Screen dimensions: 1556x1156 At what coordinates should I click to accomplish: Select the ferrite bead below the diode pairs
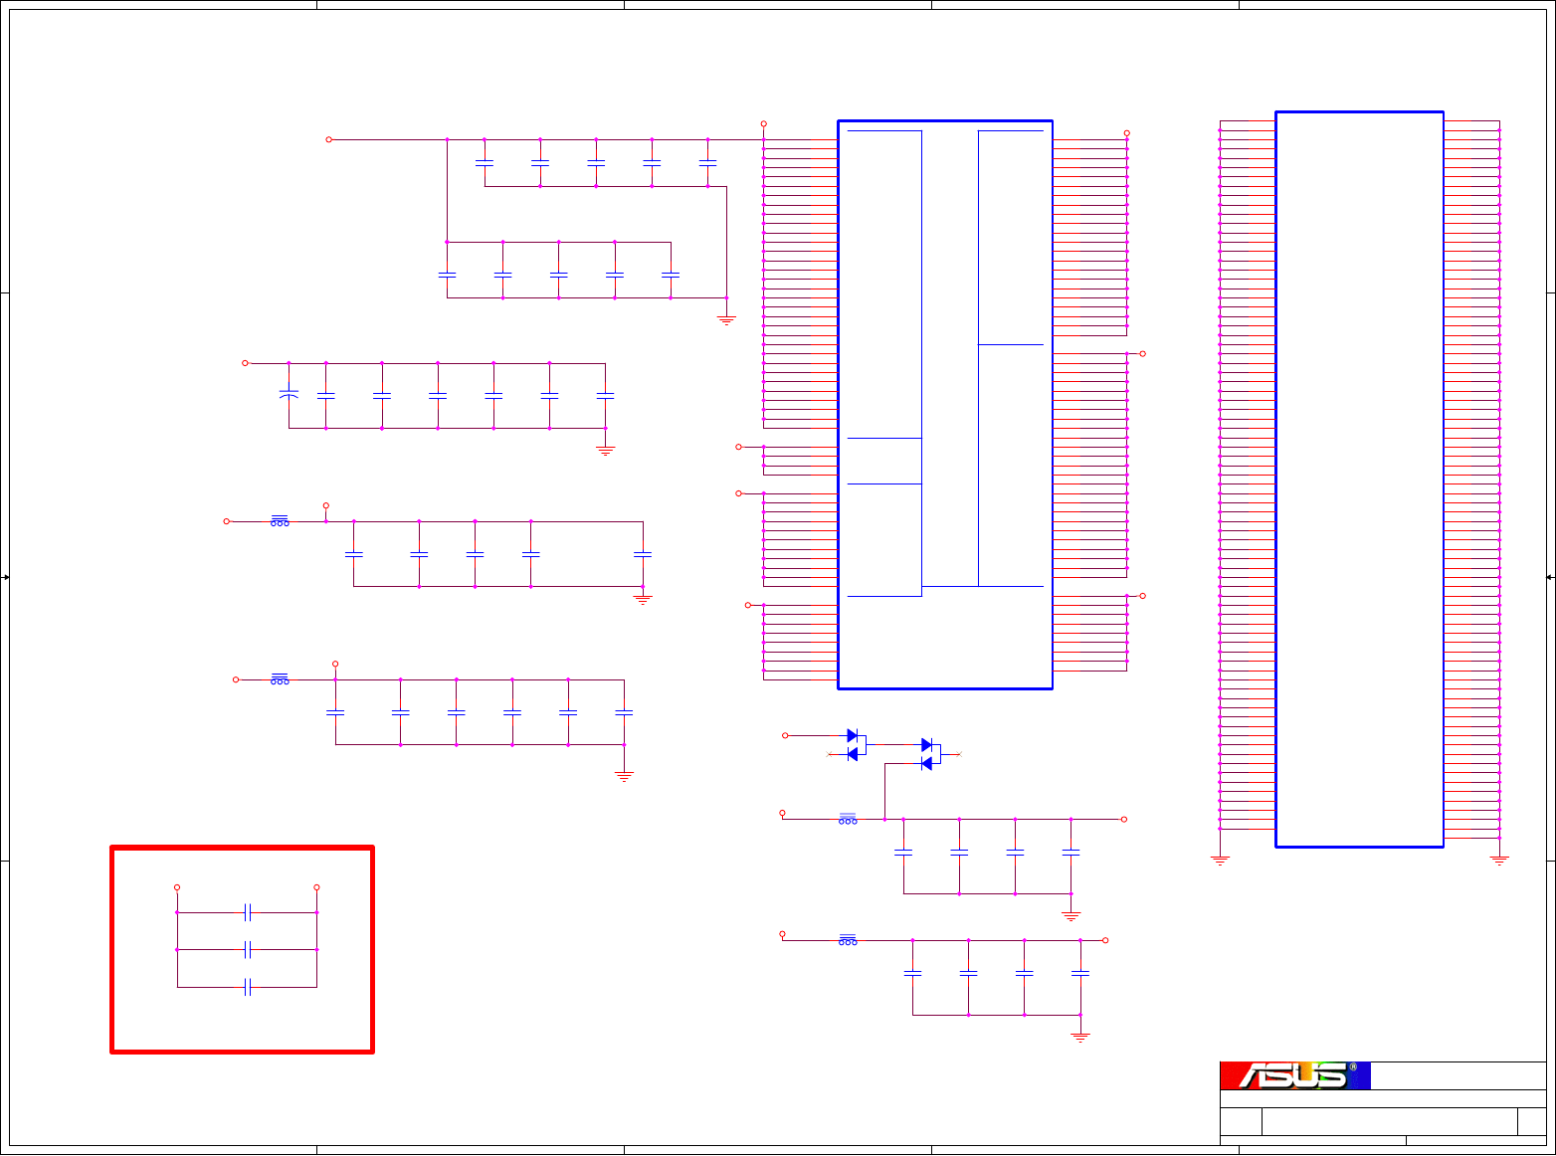pyautogui.click(x=848, y=819)
